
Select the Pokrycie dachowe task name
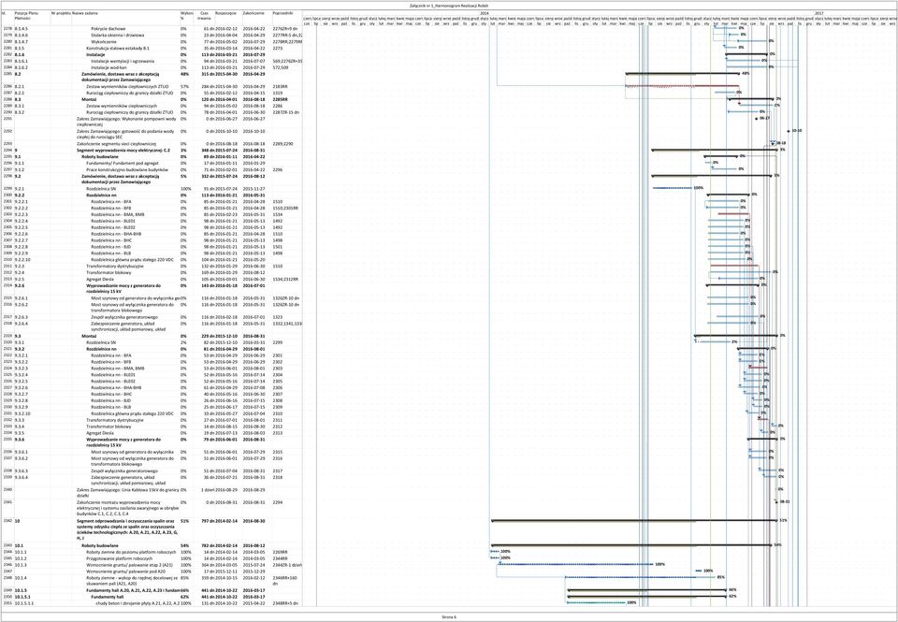[108, 28]
